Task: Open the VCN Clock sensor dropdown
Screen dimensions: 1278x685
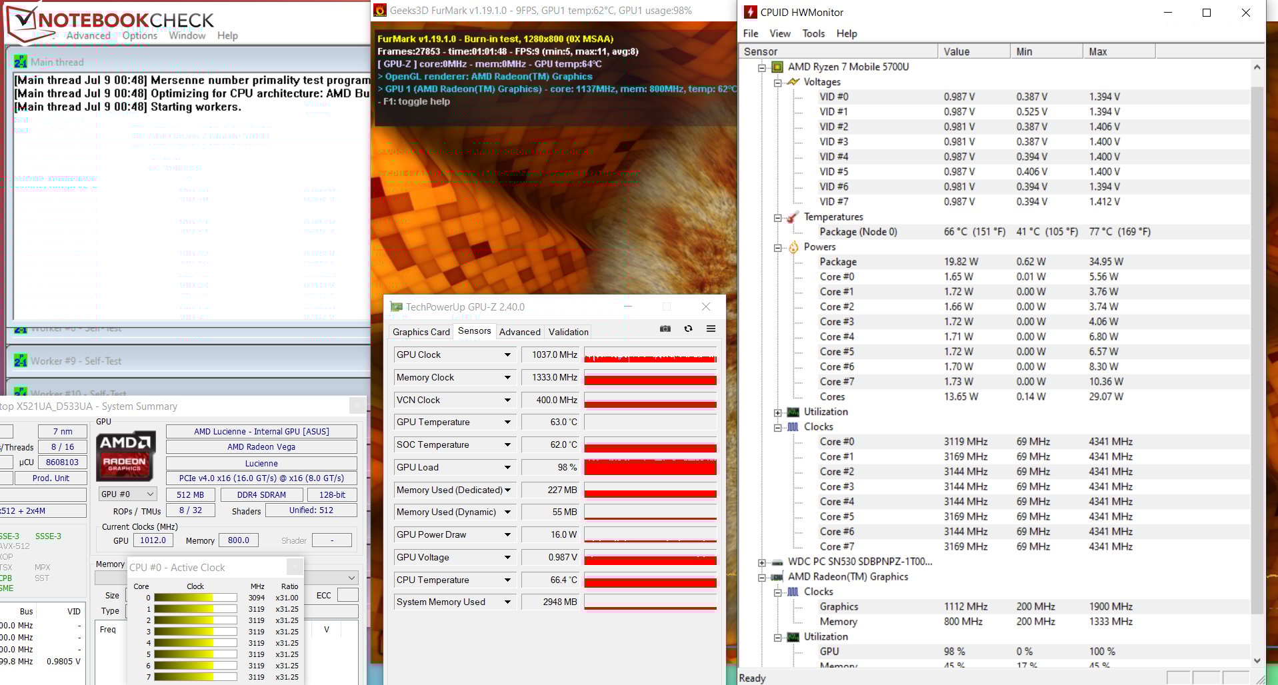Action: 507,400
